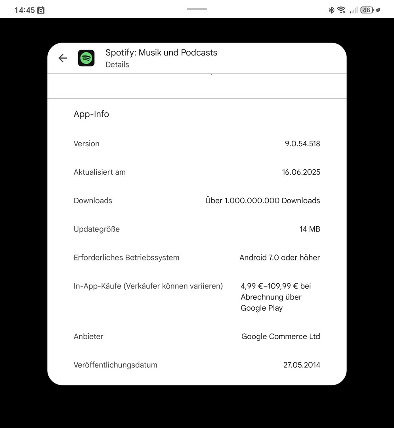Tap the drag handle at top center
Image resolution: width=394 pixels, height=428 pixels.
[x=197, y=9]
